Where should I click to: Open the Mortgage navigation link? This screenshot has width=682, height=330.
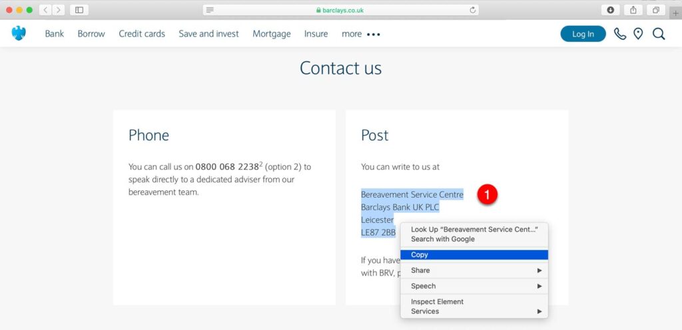[x=271, y=34]
